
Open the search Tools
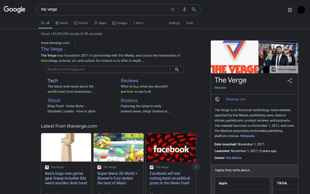click(x=189, y=23)
